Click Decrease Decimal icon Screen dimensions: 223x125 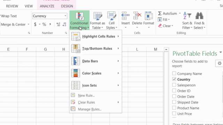pyautogui.click(x=64, y=24)
